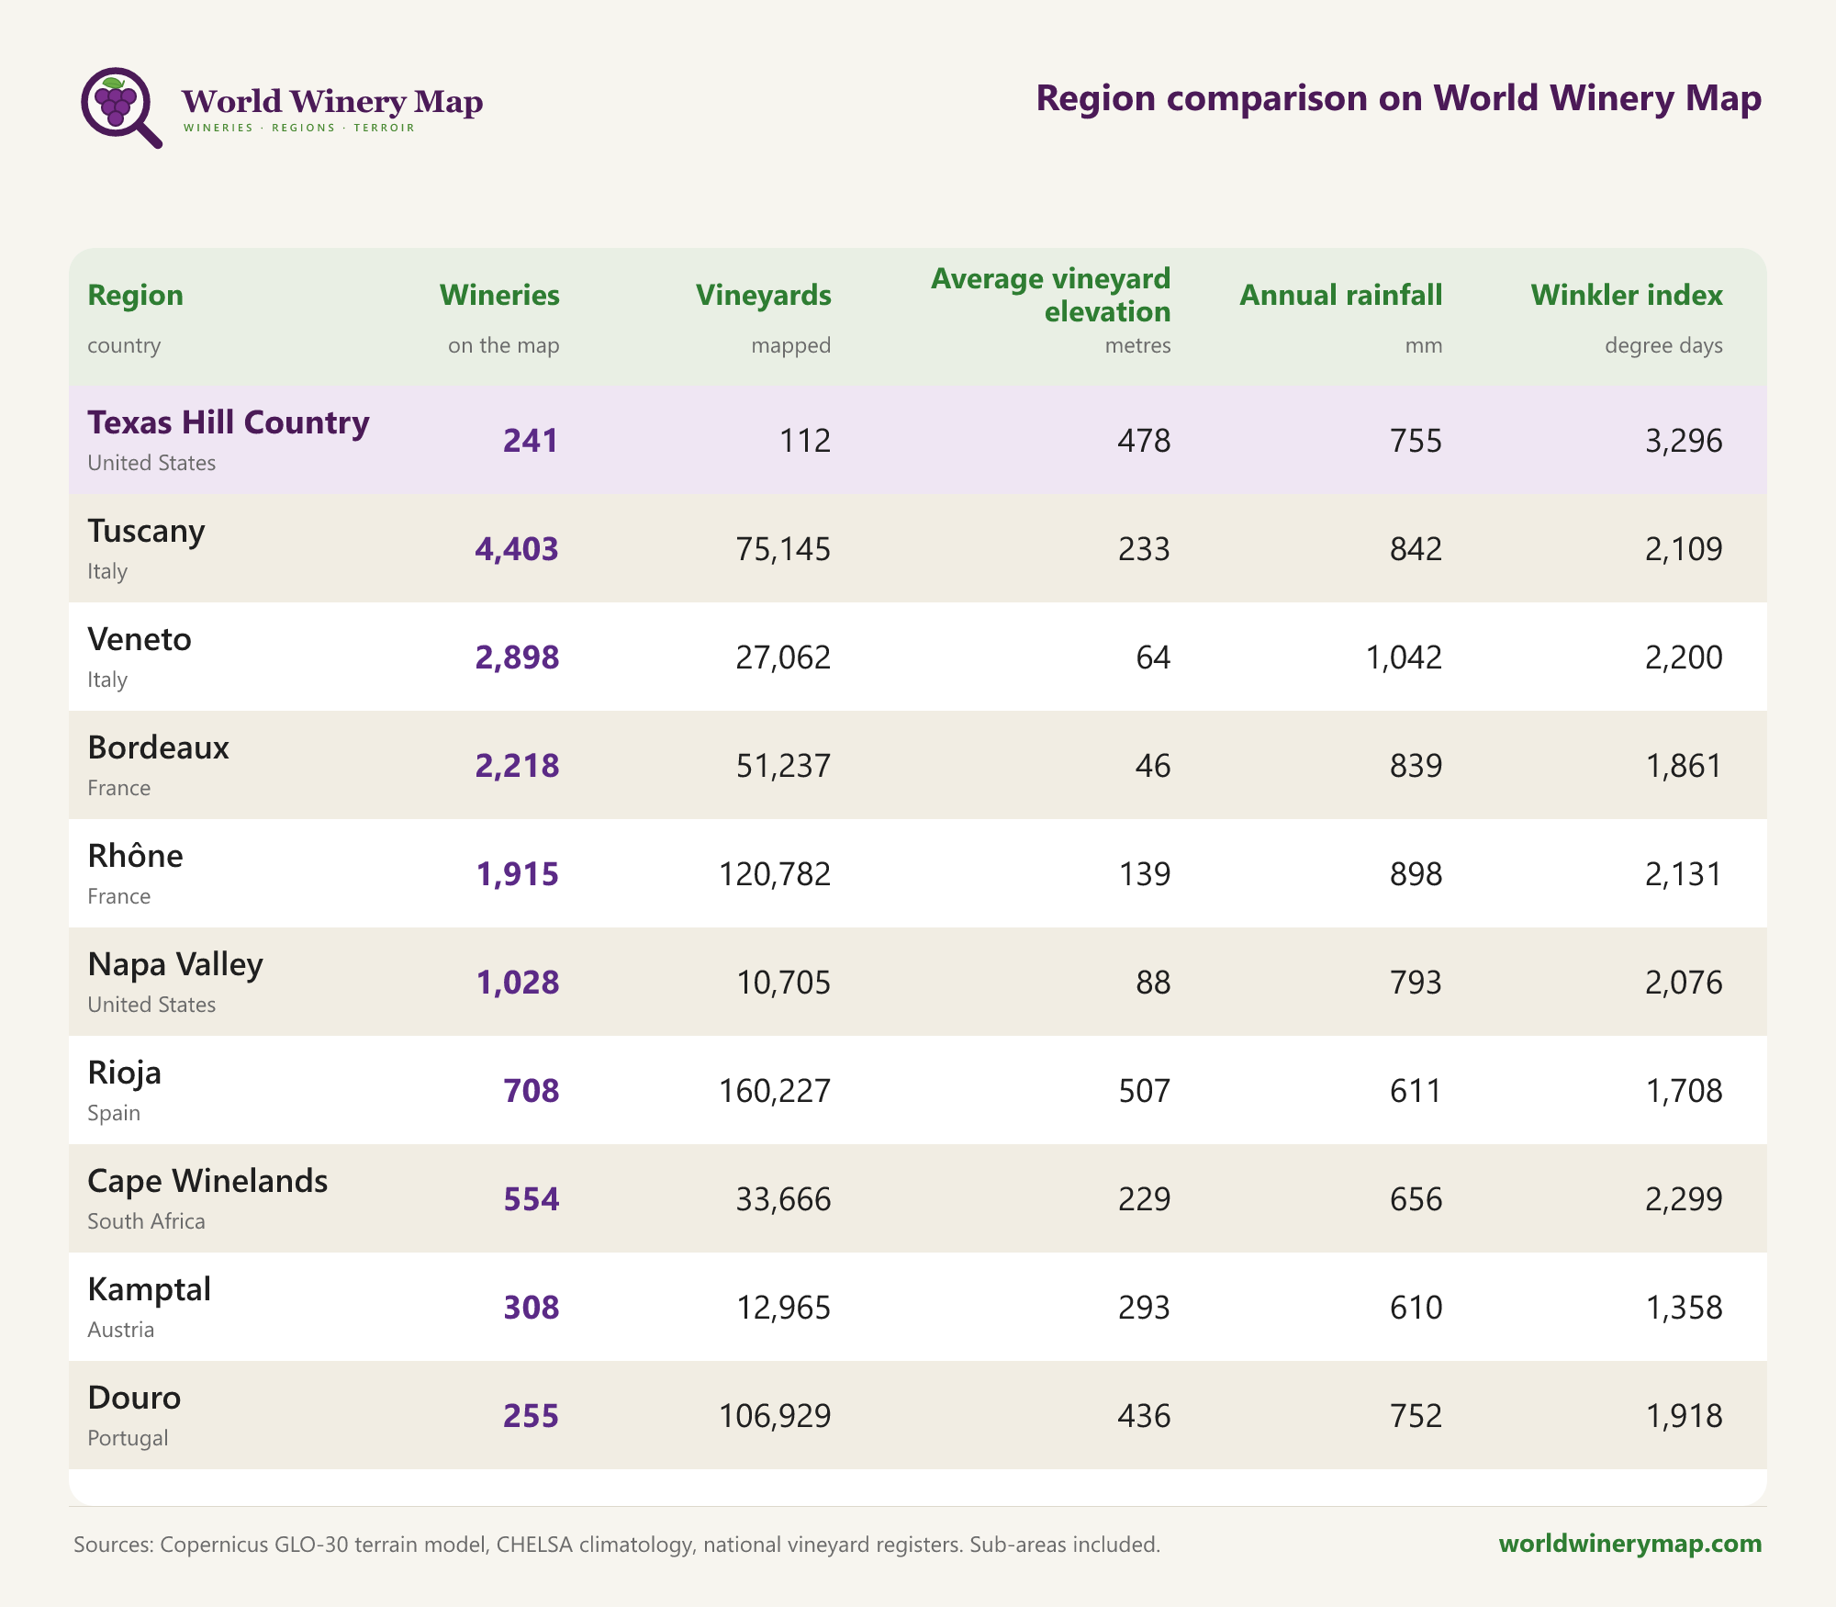The image size is (1836, 1607).
Task: Select the Region column header
Action: (135, 296)
